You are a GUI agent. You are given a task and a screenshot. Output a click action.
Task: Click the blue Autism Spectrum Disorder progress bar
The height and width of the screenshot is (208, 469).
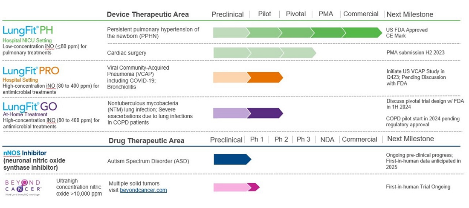[232, 159]
